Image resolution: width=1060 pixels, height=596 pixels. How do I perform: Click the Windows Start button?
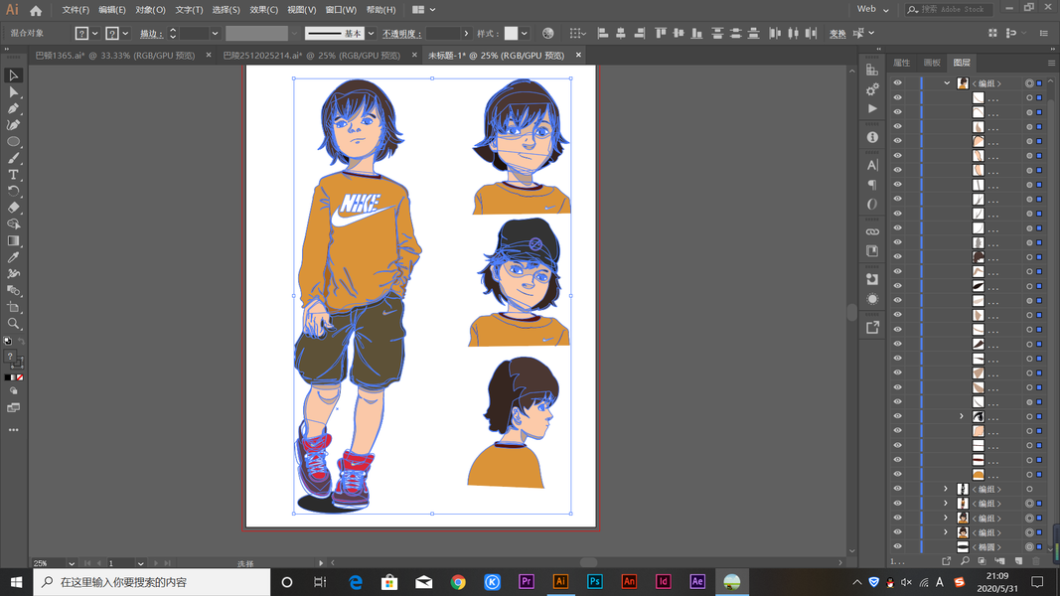click(x=16, y=582)
